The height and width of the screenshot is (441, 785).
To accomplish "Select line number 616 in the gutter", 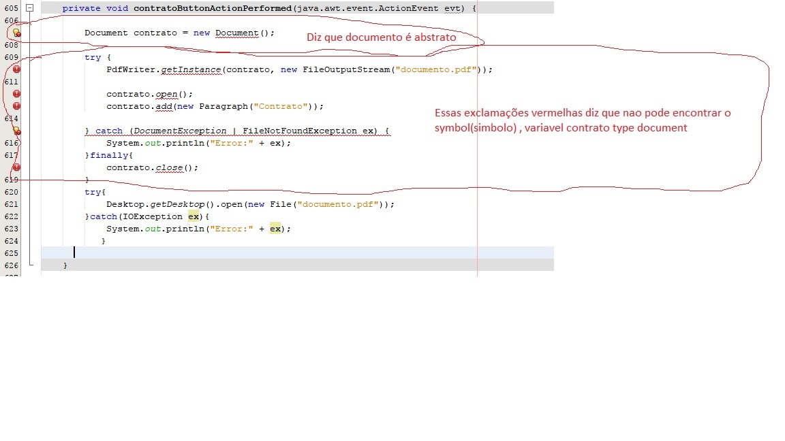I will (11, 143).
